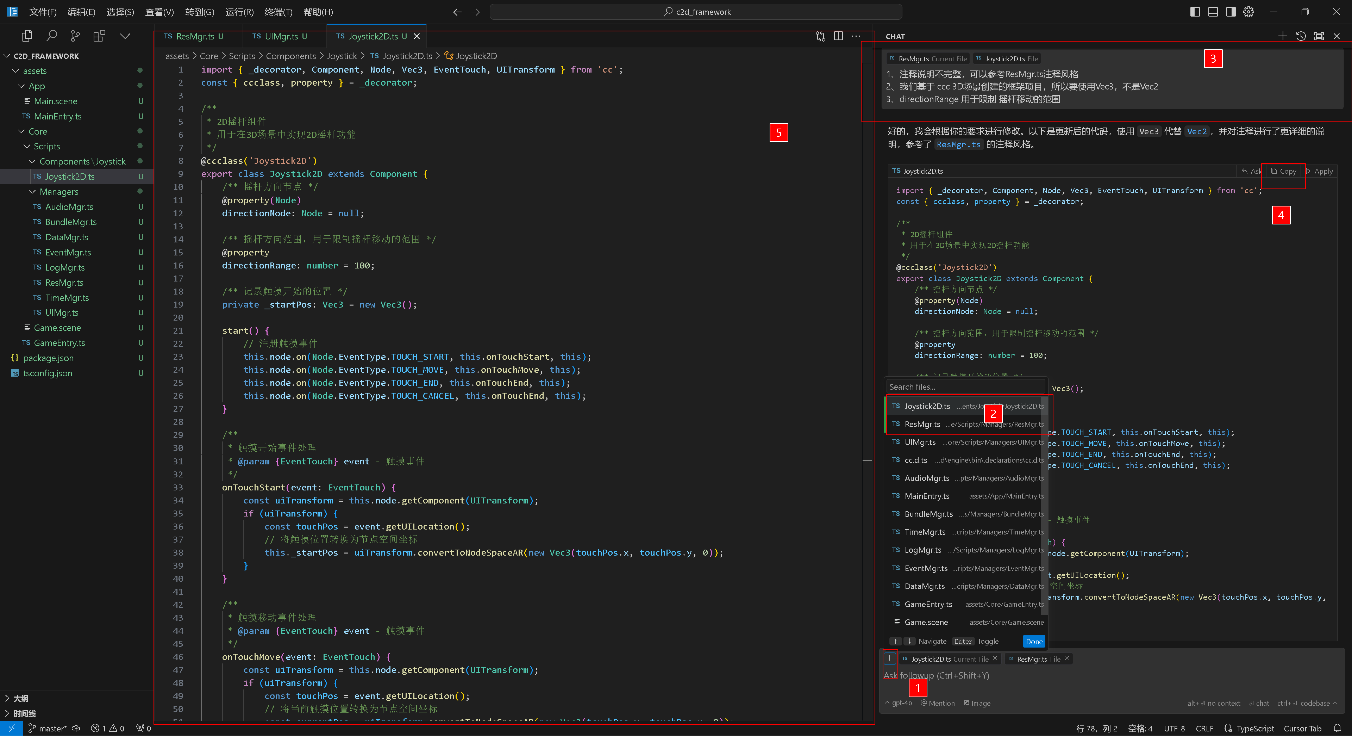This screenshot has height=736, width=1352.
Task: Toggle AudioMgr.ts in the file picker list
Action: [x=966, y=478]
